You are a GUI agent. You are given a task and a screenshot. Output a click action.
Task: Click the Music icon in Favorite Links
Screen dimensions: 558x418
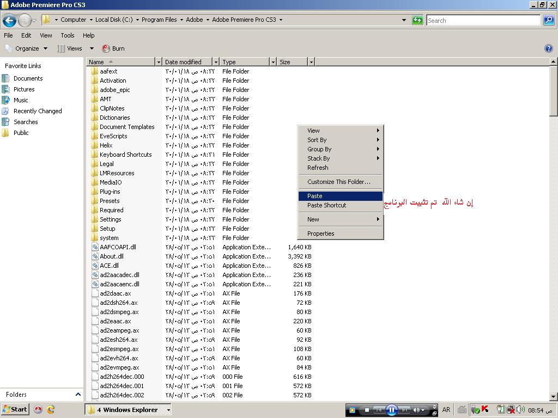click(5, 100)
